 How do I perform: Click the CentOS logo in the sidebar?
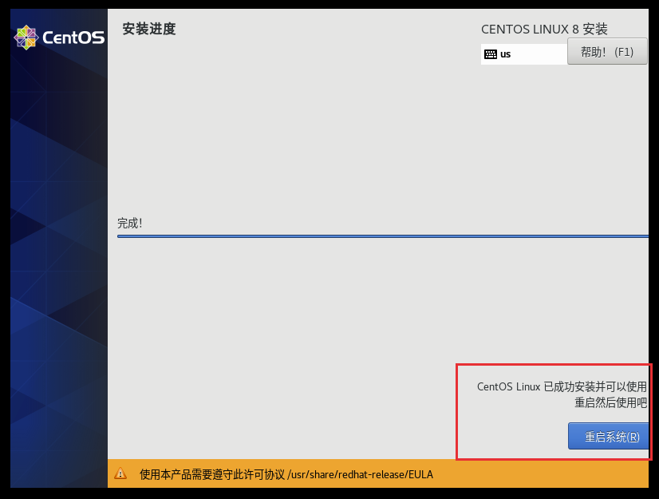(59, 38)
